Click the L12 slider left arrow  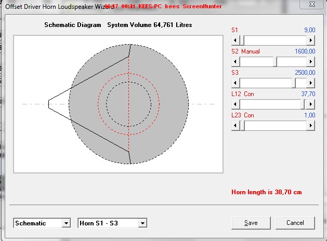pyautogui.click(x=236, y=104)
